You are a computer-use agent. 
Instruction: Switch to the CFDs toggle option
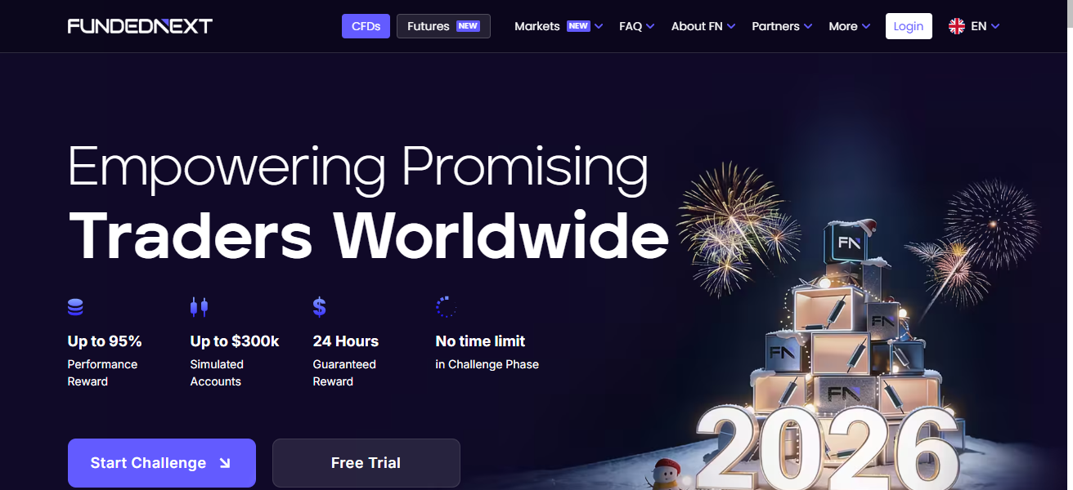pos(366,26)
